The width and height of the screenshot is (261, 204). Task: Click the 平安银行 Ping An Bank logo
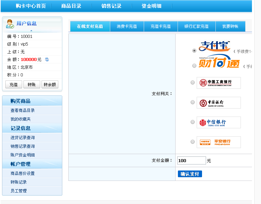coord(218,142)
